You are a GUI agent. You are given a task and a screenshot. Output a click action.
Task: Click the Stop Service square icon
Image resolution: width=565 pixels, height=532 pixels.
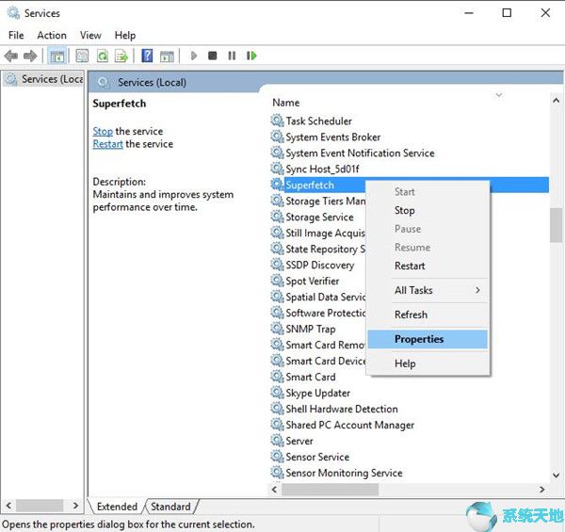[213, 56]
